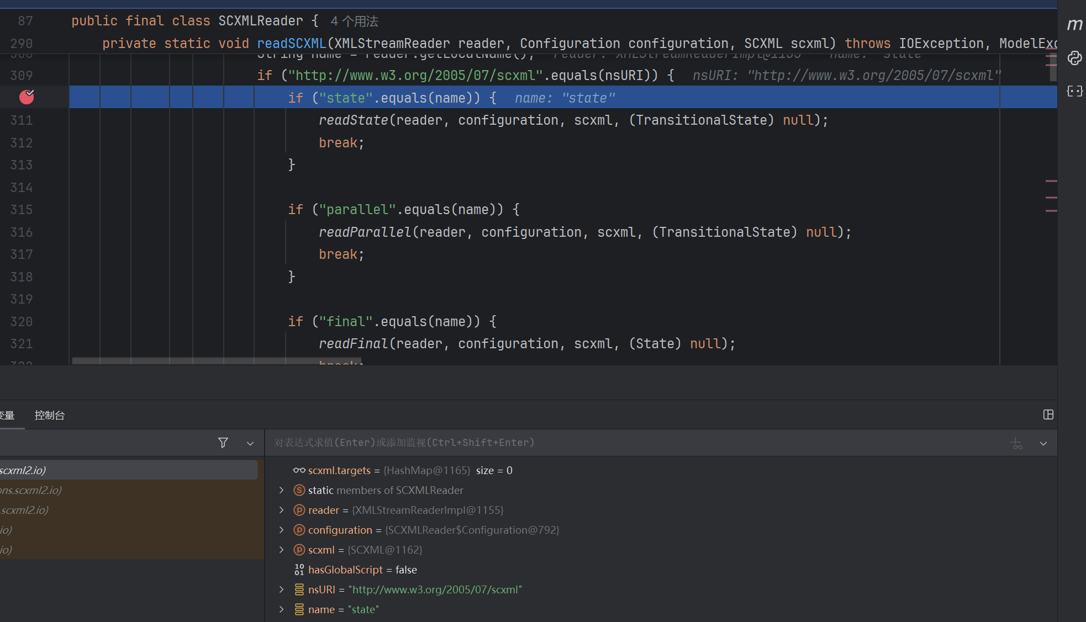Click the evaluate expression input field
Image resolution: width=1086 pixels, height=622 pixels.
pos(608,443)
